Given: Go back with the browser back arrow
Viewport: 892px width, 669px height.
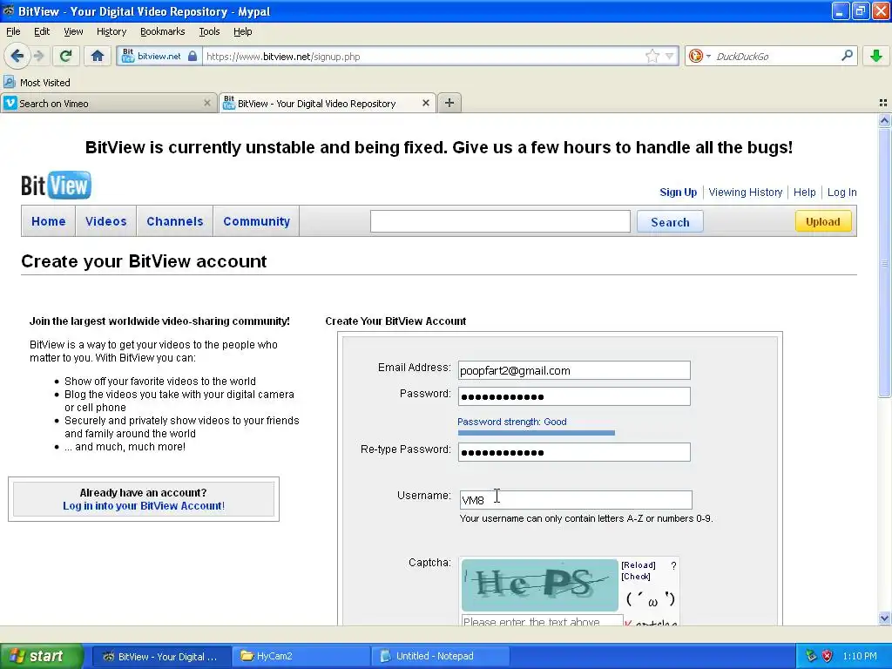Looking at the screenshot, I should coord(17,56).
